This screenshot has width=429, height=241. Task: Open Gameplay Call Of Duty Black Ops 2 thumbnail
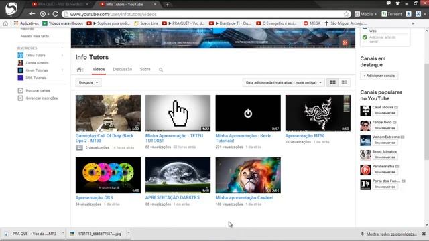[x=108, y=113]
